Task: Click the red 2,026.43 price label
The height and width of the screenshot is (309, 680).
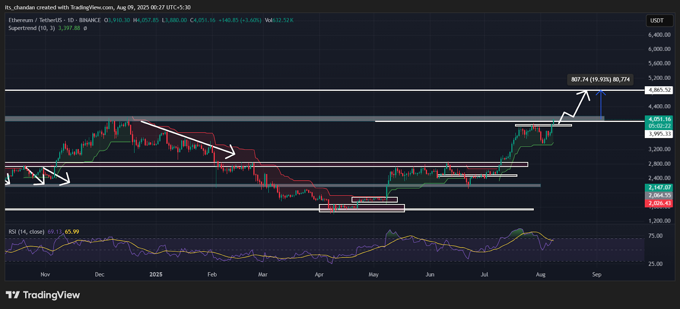Action: [660, 204]
